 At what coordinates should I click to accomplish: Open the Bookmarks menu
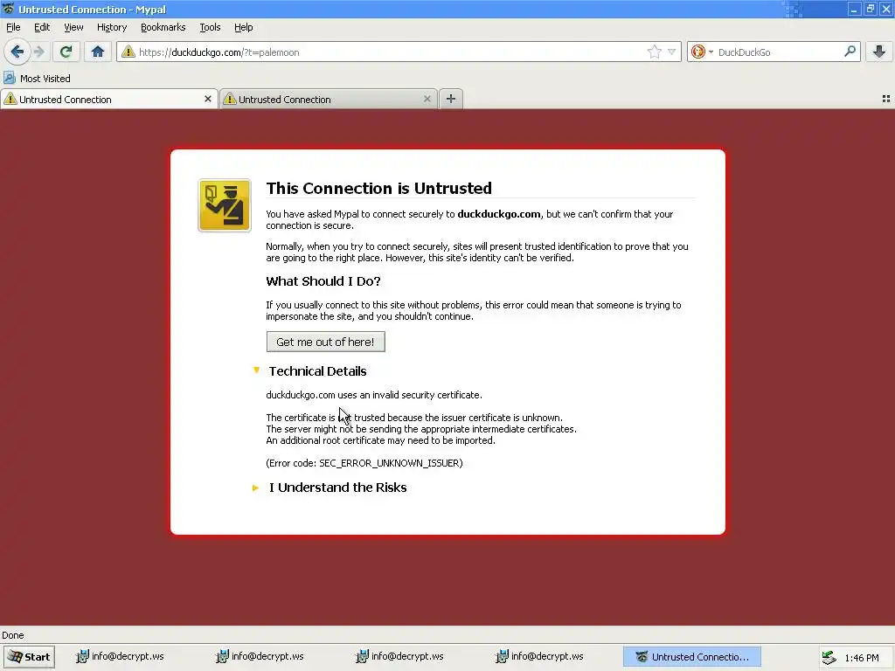(x=163, y=27)
